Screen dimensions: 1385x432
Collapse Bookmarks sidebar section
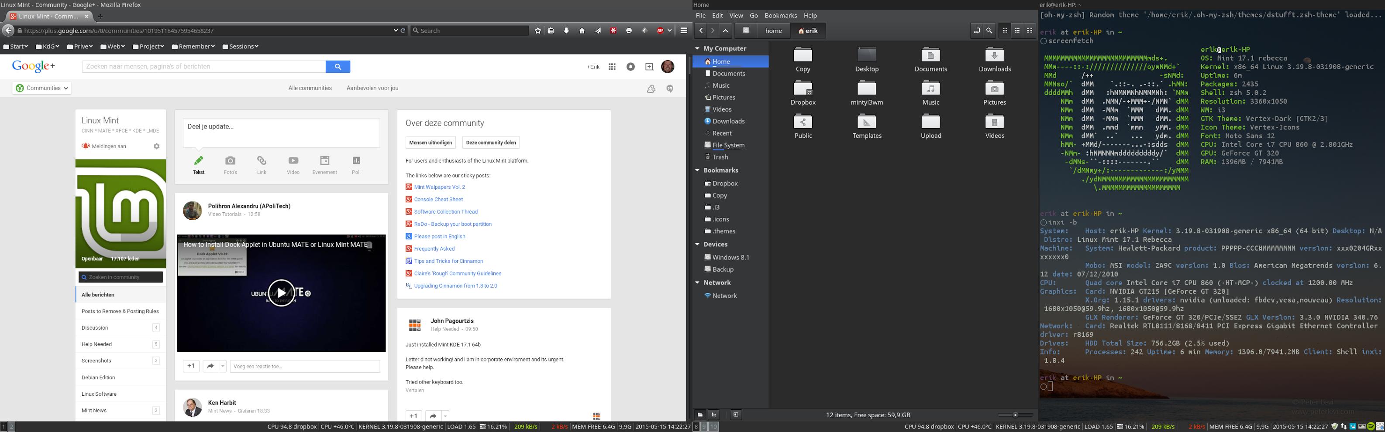tap(697, 170)
